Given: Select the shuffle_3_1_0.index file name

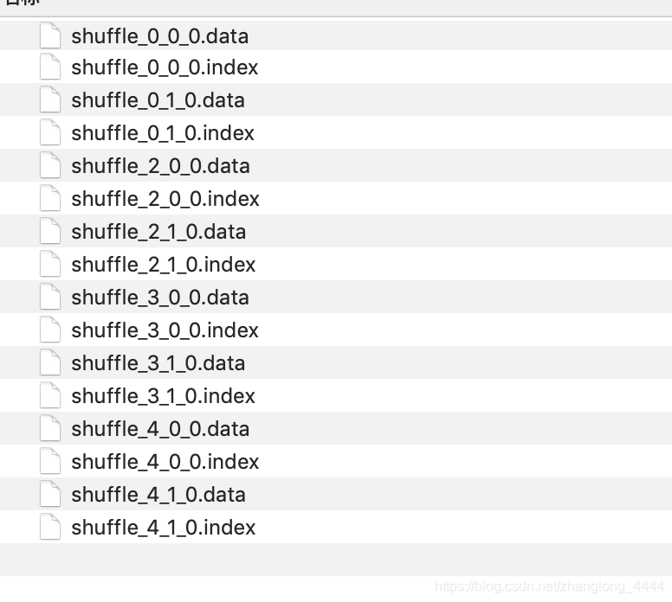Looking at the screenshot, I should (164, 395).
